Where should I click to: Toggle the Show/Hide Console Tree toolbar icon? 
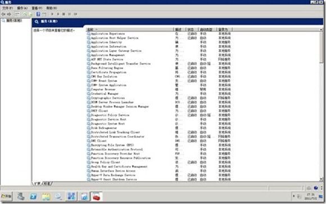click(x=17, y=14)
